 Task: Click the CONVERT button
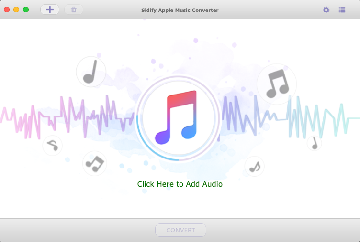click(x=180, y=230)
